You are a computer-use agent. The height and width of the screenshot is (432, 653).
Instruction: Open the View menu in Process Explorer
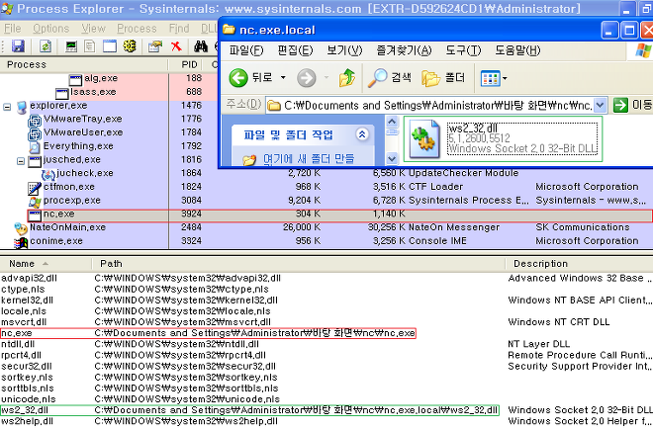pyautogui.click(x=93, y=29)
